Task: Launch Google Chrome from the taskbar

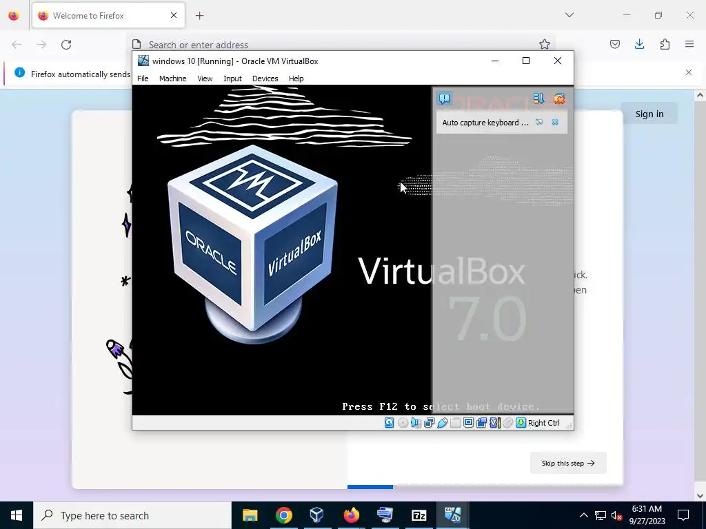Action: [283, 515]
